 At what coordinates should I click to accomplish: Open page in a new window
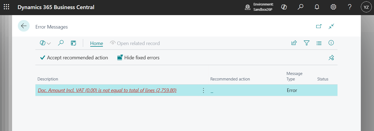click(319, 26)
